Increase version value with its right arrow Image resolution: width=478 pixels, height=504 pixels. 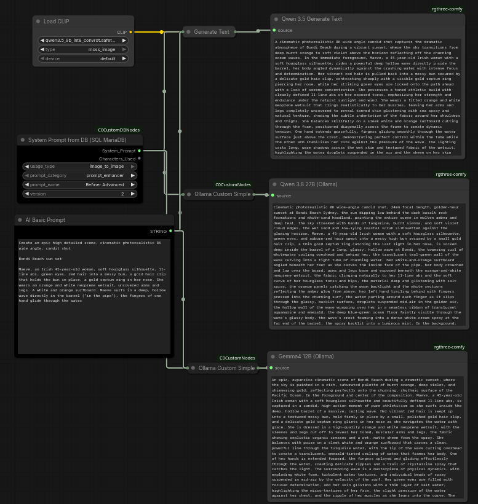pos(133,194)
